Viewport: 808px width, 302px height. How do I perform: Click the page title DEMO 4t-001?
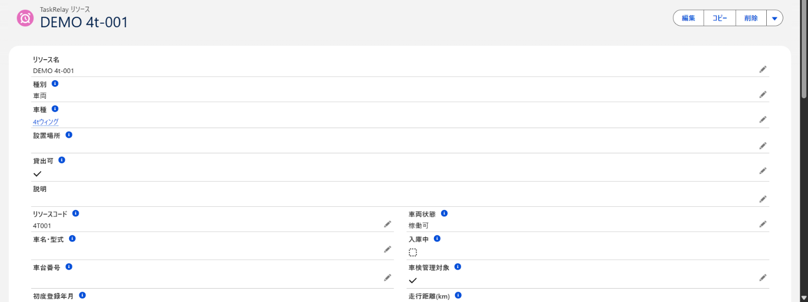pyautogui.click(x=84, y=23)
